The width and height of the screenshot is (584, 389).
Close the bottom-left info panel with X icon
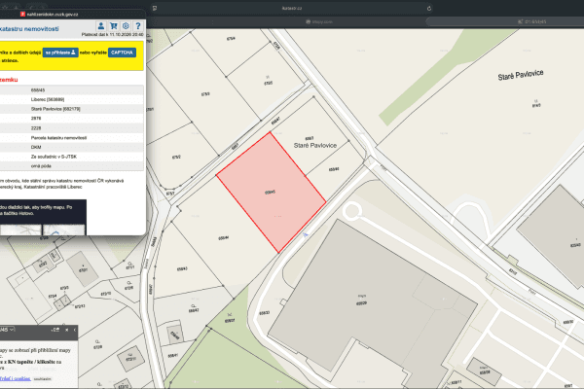[x=66, y=330]
